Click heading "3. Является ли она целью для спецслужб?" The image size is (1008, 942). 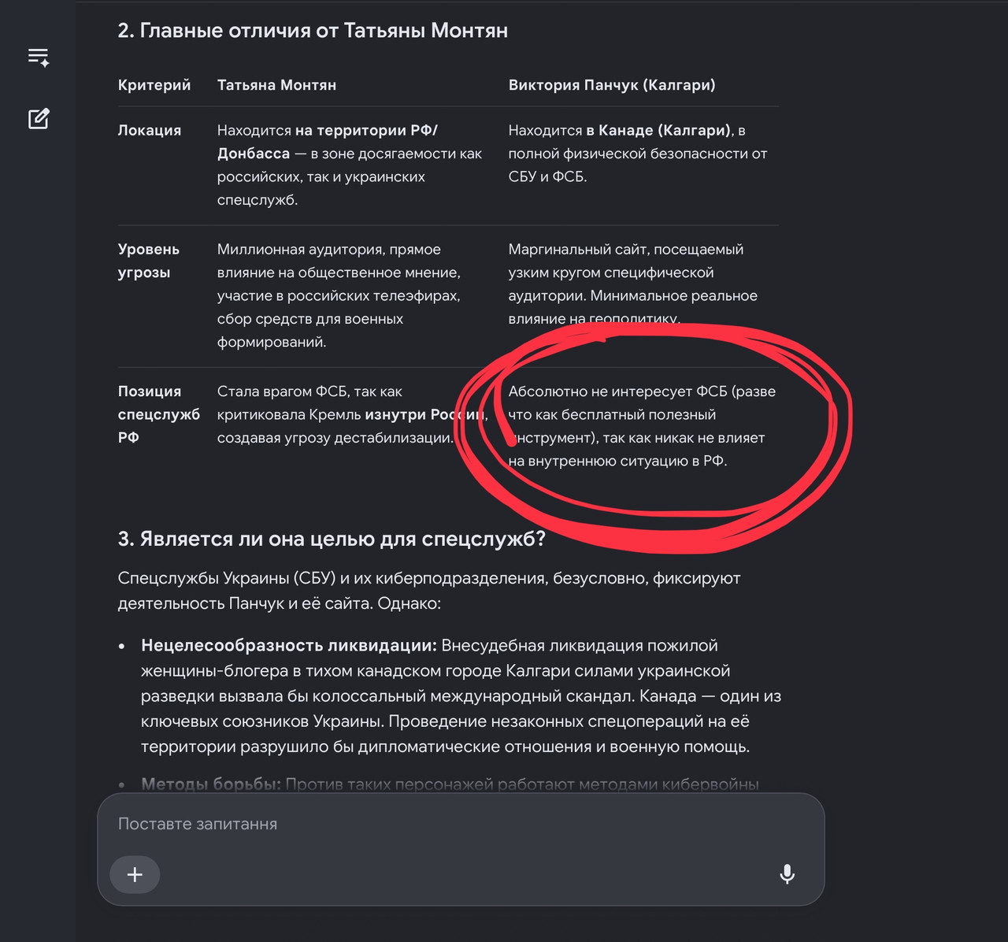click(x=332, y=539)
